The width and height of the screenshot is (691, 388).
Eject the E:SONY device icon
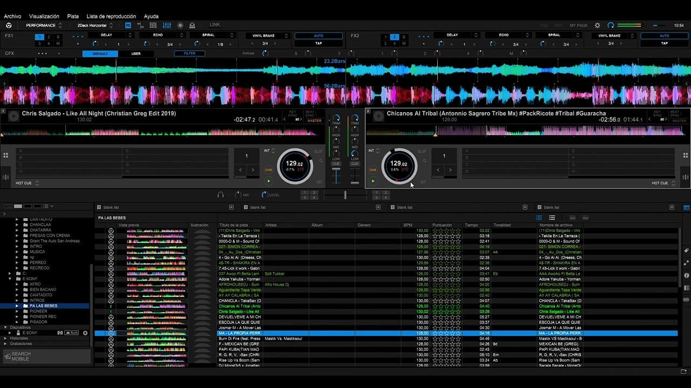(85, 333)
